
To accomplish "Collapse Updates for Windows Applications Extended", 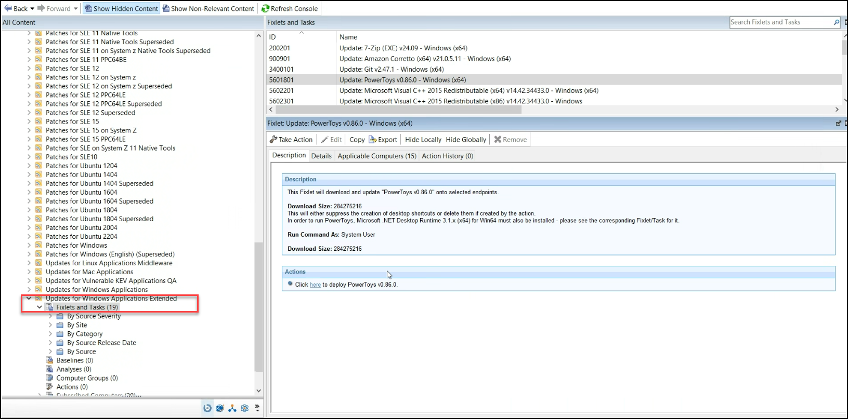I will coord(29,299).
